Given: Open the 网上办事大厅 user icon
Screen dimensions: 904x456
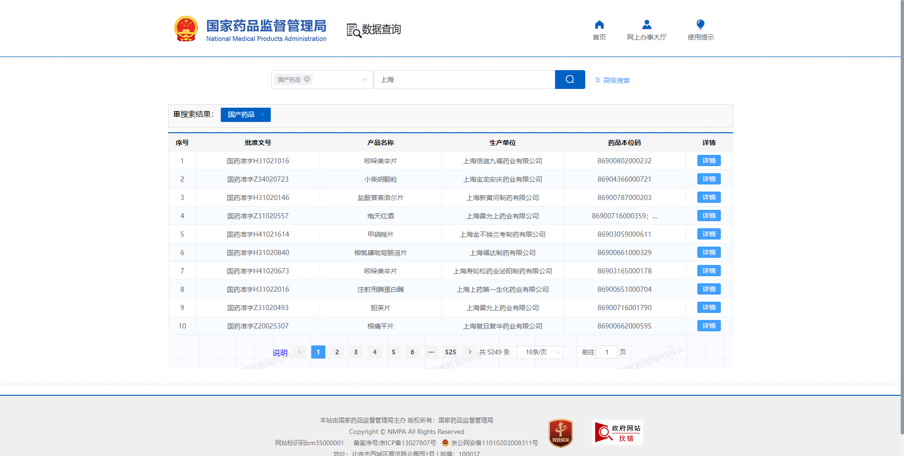Looking at the screenshot, I should click(x=646, y=25).
